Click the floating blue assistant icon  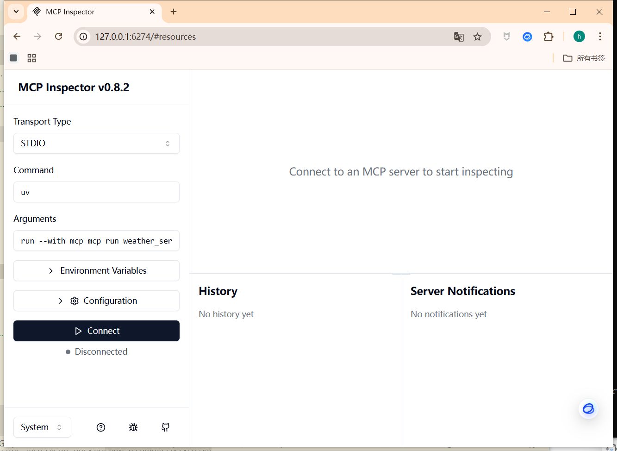[x=588, y=409]
